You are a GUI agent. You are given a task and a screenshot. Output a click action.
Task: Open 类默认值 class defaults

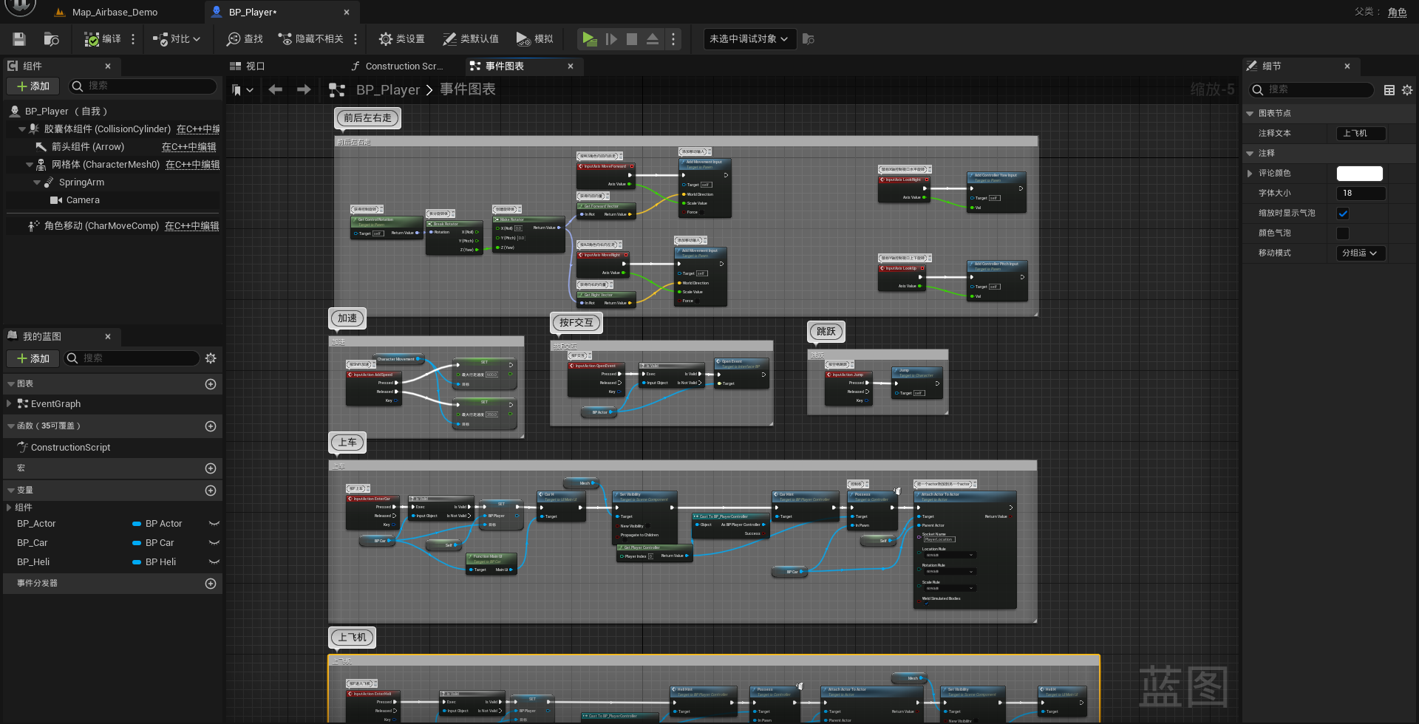470,39
